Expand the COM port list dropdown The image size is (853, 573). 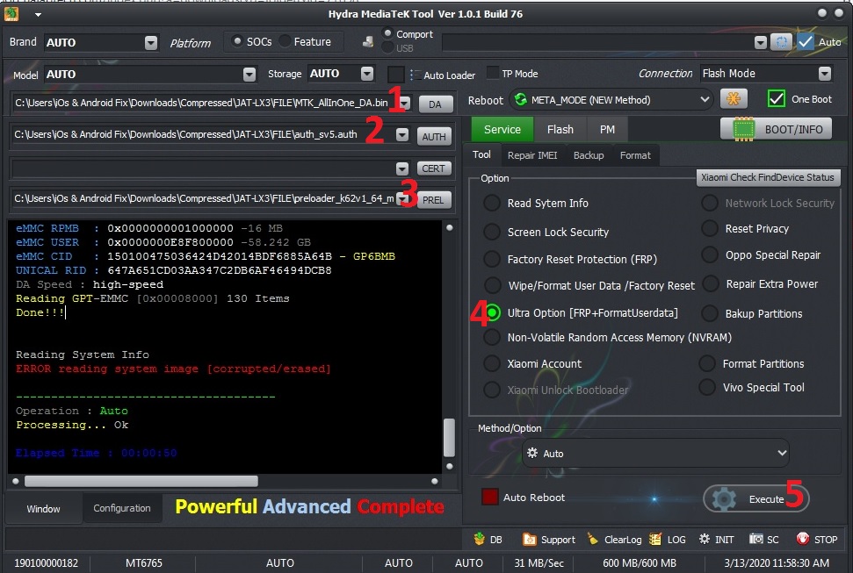pyautogui.click(x=761, y=42)
